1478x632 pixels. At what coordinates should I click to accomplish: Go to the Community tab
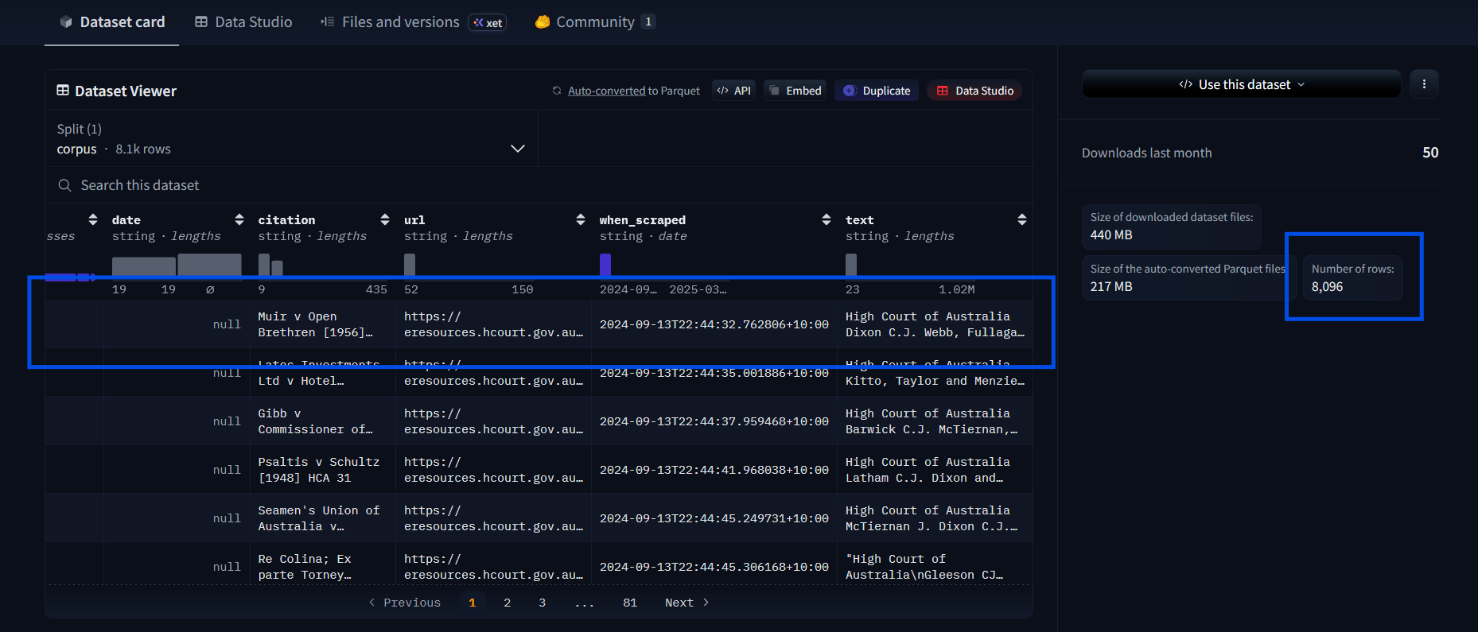594,22
